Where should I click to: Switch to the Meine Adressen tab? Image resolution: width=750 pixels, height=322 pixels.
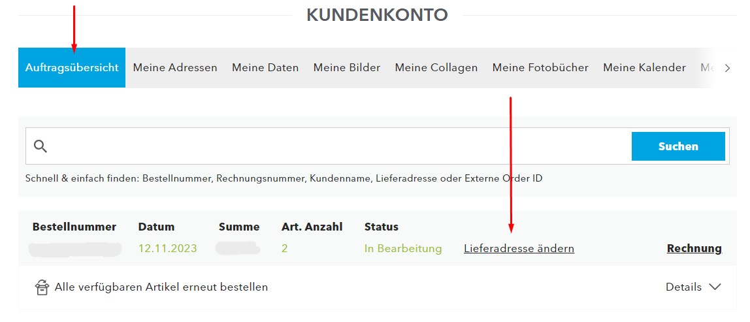pyautogui.click(x=175, y=67)
